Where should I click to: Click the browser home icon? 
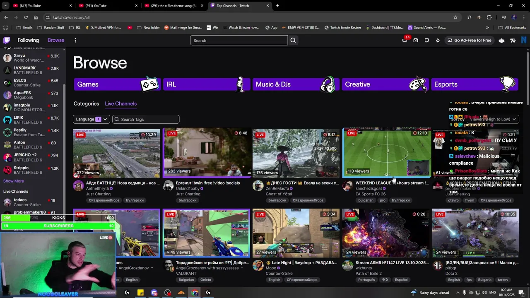click(x=36, y=17)
